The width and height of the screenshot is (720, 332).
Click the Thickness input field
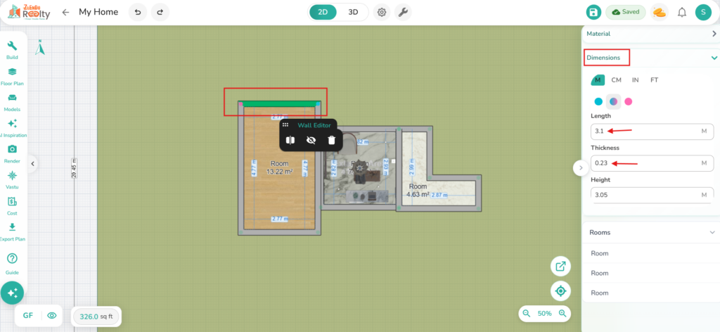point(643,163)
